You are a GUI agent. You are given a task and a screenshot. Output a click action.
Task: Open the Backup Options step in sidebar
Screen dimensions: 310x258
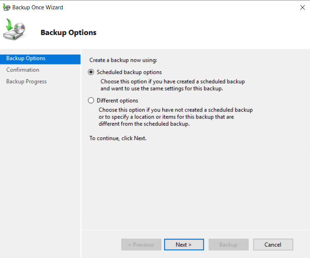coord(26,58)
